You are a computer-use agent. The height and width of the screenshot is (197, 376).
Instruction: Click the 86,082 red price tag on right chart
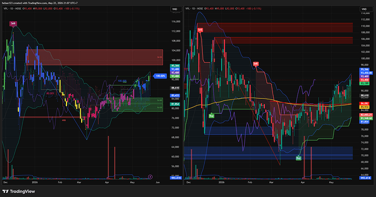(x=365, y=103)
